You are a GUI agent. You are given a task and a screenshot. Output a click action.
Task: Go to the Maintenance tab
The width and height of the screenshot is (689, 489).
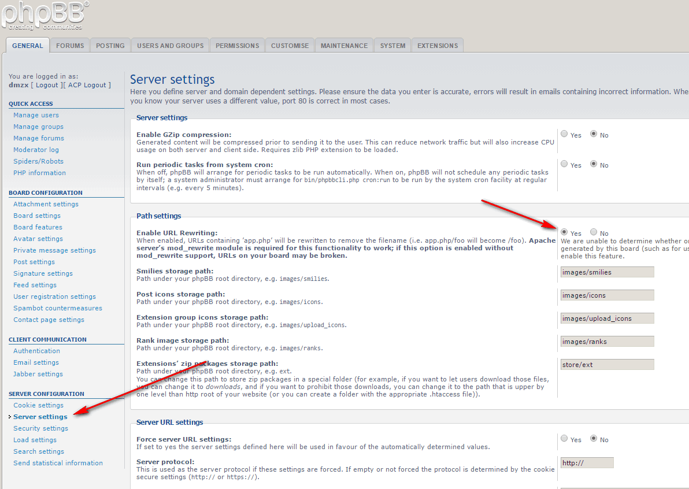[344, 46]
